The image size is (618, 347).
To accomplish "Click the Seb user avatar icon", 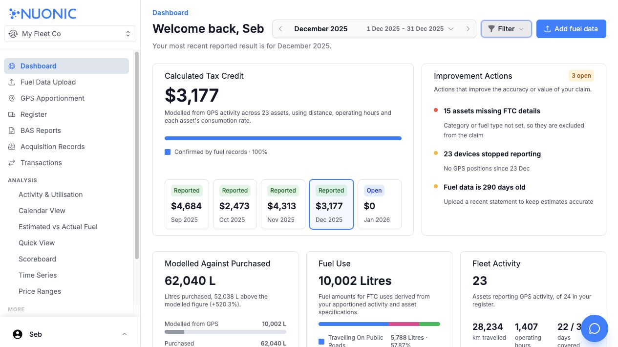I will (18, 334).
